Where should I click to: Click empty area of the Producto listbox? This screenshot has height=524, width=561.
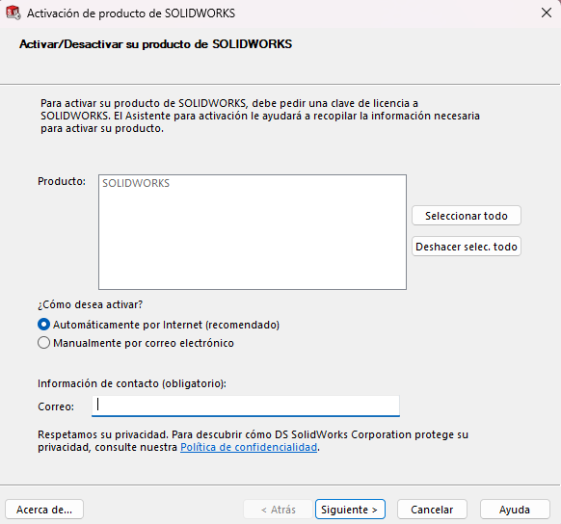tap(253, 243)
